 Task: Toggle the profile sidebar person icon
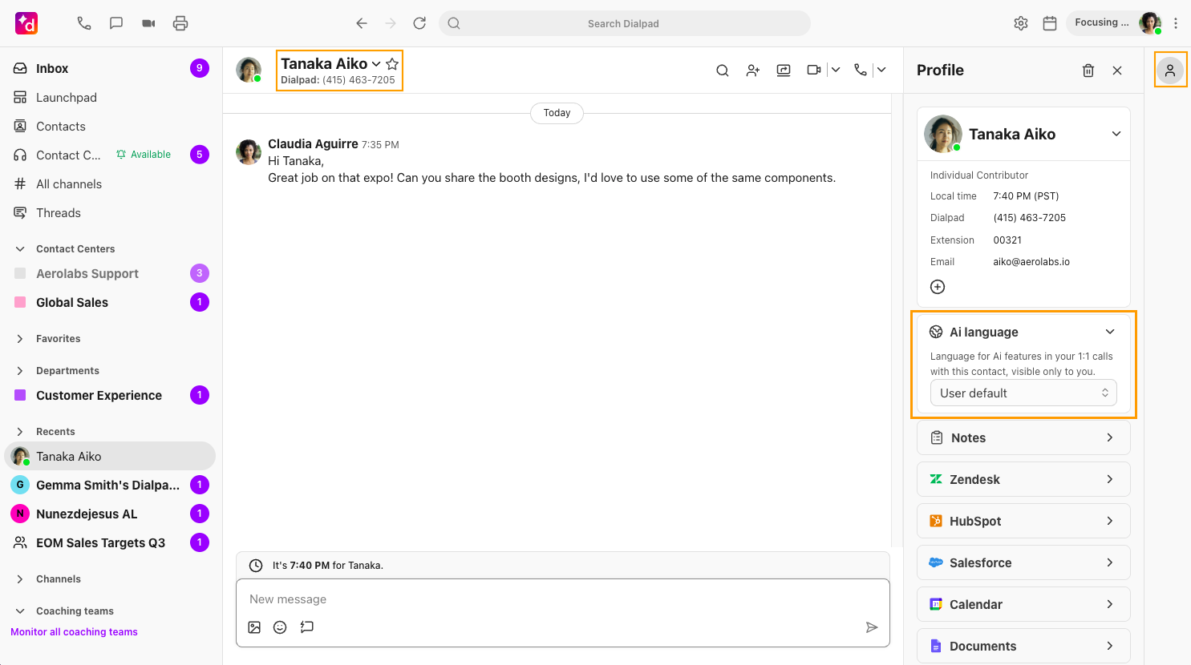[1170, 71]
